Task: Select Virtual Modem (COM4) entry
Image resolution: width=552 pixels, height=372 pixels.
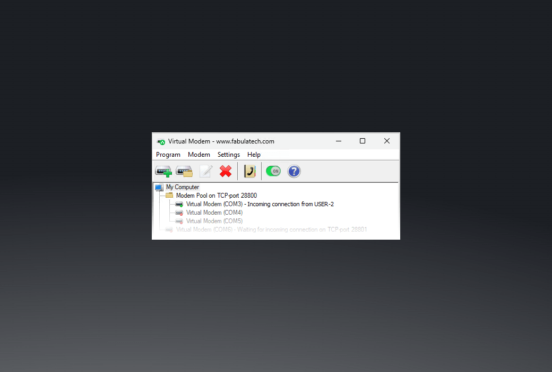Action: (x=214, y=213)
